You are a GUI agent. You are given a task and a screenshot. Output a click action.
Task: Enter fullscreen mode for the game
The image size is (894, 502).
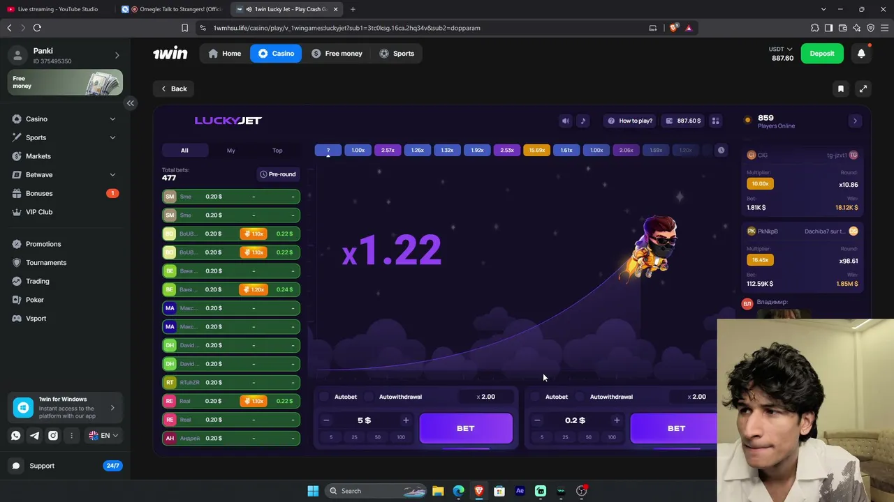tap(863, 89)
